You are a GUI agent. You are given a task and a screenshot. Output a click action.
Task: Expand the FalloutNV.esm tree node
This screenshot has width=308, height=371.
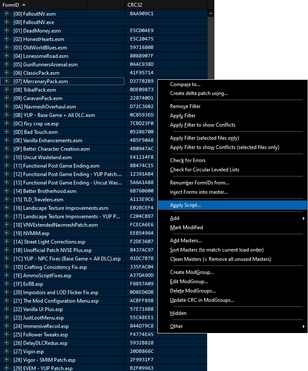tap(6, 14)
